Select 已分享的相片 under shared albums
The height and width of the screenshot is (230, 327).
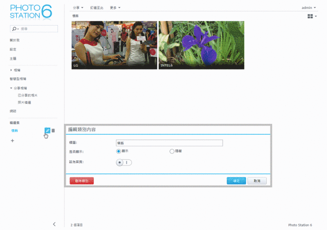(27, 95)
